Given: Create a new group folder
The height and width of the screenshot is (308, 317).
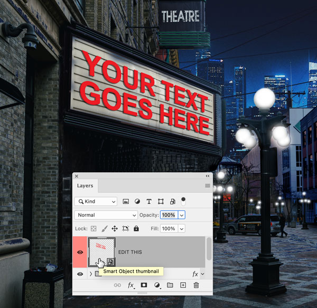Looking at the screenshot, I should 170,285.
